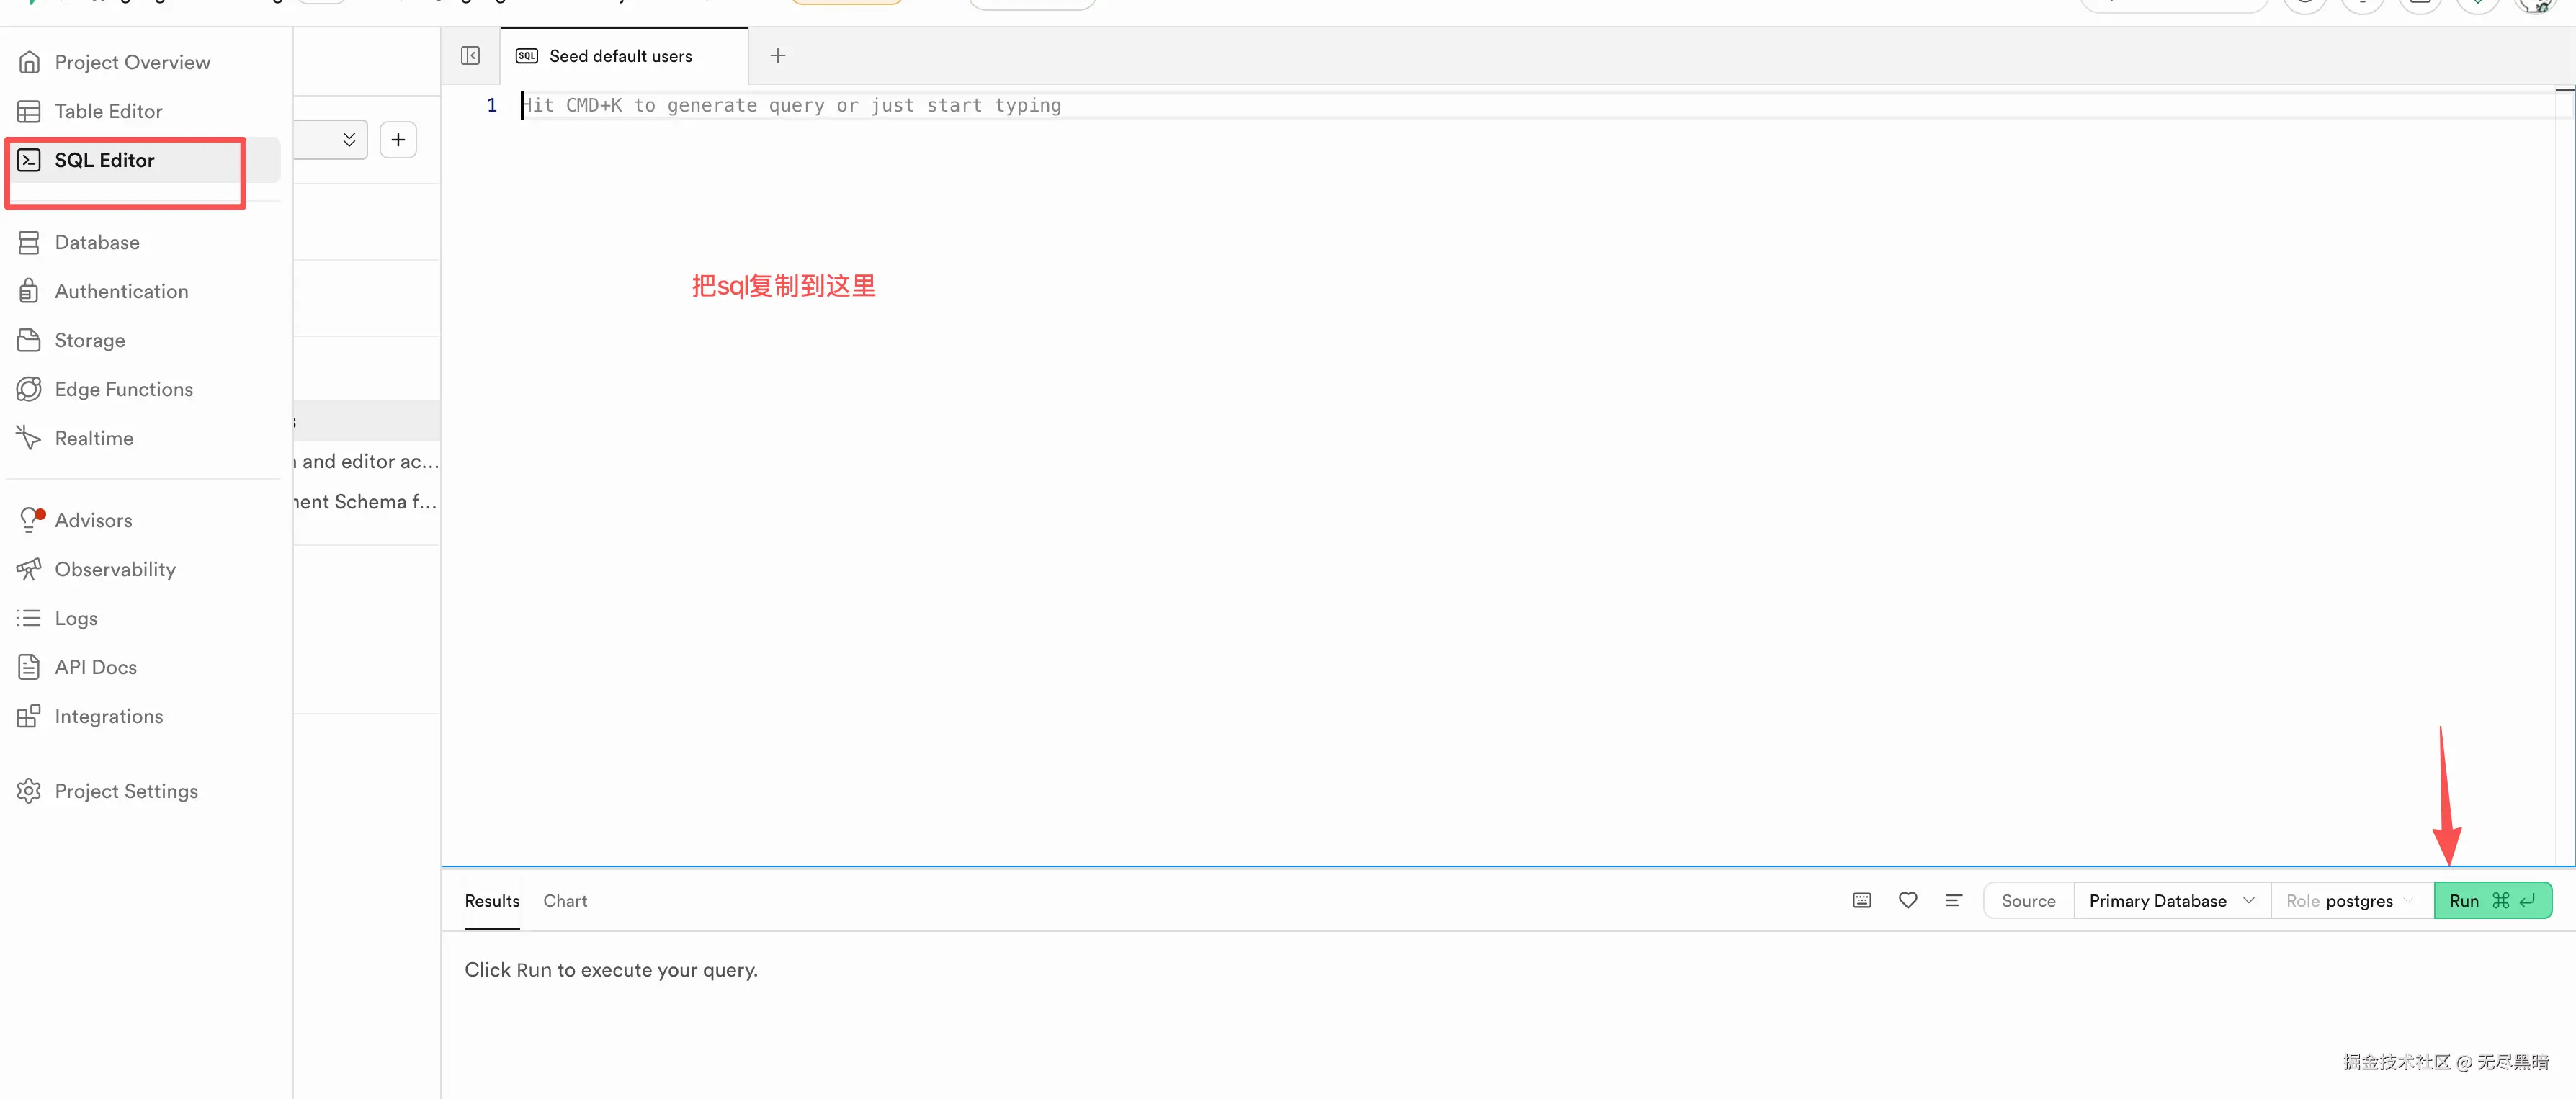
Task: Click the favorite heart icon
Action: pos(1908,900)
